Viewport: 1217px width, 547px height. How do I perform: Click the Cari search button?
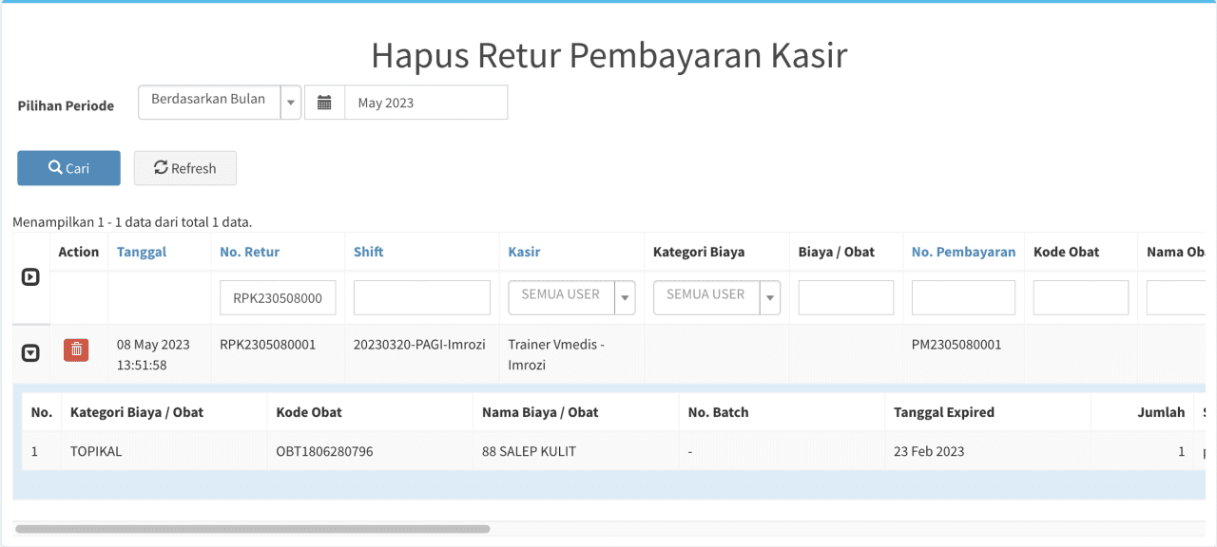68,168
